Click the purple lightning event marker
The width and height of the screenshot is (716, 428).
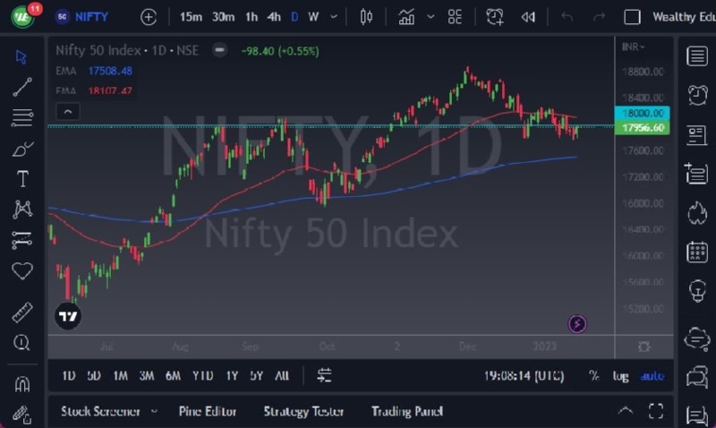pyautogui.click(x=577, y=324)
